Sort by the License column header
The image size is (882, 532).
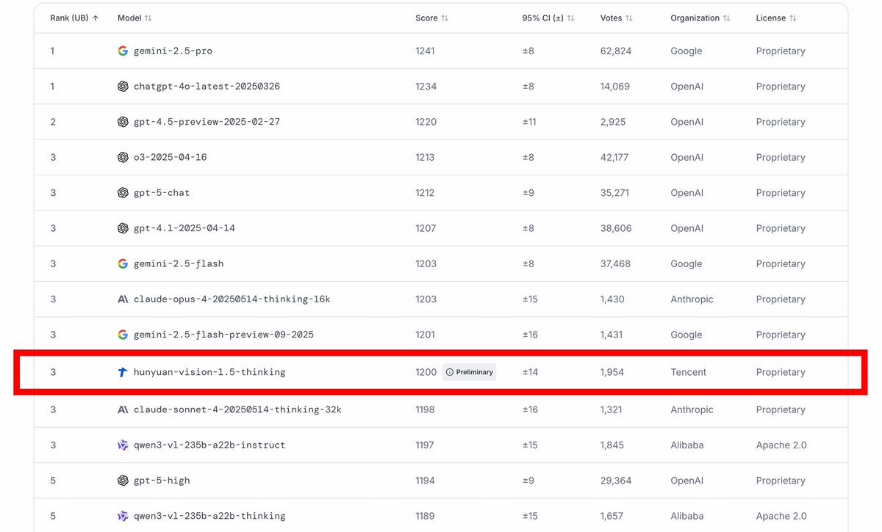(x=776, y=18)
